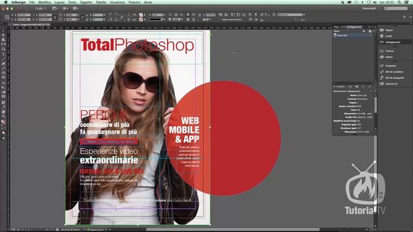The image size is (413, 232).
Task: Open the Stili di carattere panel
Action: pos(394,72)
